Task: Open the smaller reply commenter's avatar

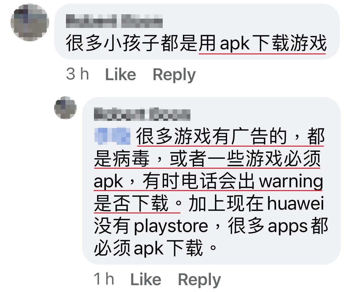Action: pyautogui.click(x=65, y=108)
